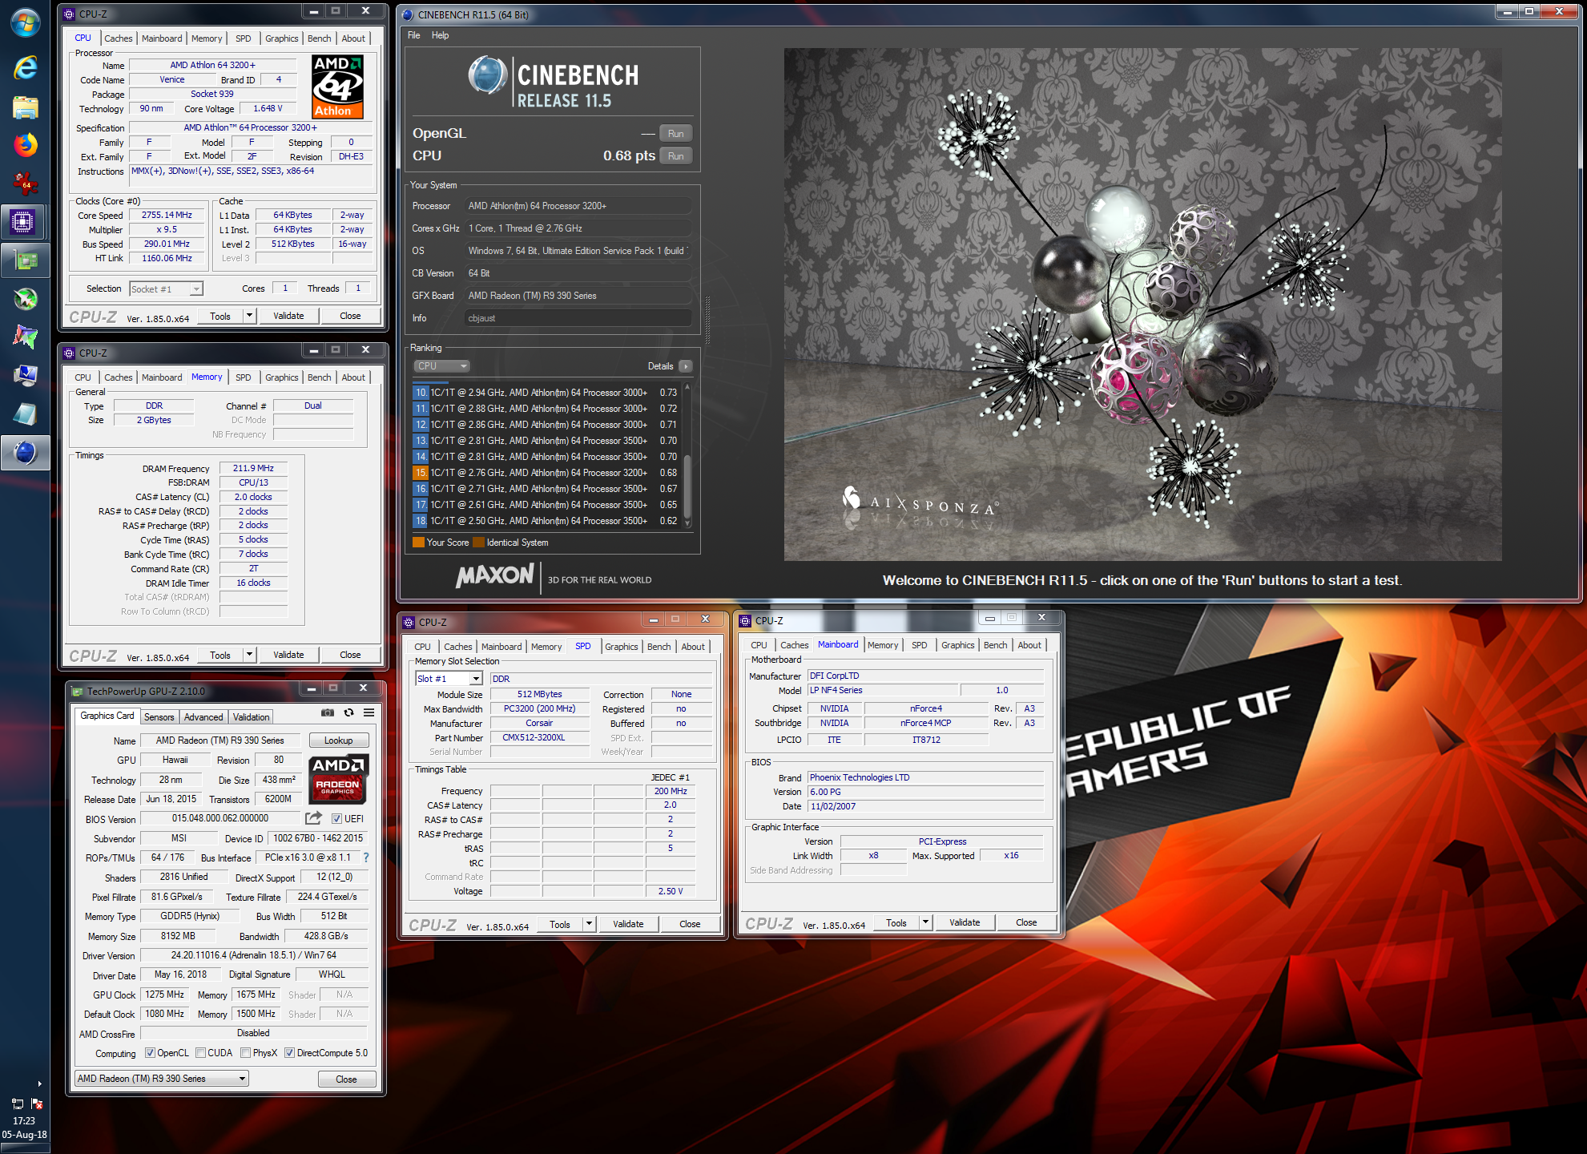Open Tools dropdown arrow in CPU-Z SPD window
The height and width of the screenshot is (1154, 1587).
click(589, 924)
